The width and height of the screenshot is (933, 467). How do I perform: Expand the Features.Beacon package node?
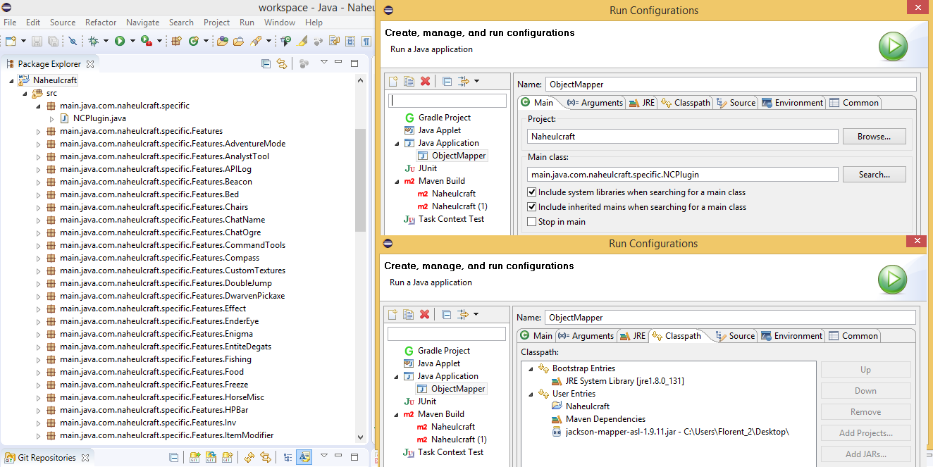tap(38, 182)
